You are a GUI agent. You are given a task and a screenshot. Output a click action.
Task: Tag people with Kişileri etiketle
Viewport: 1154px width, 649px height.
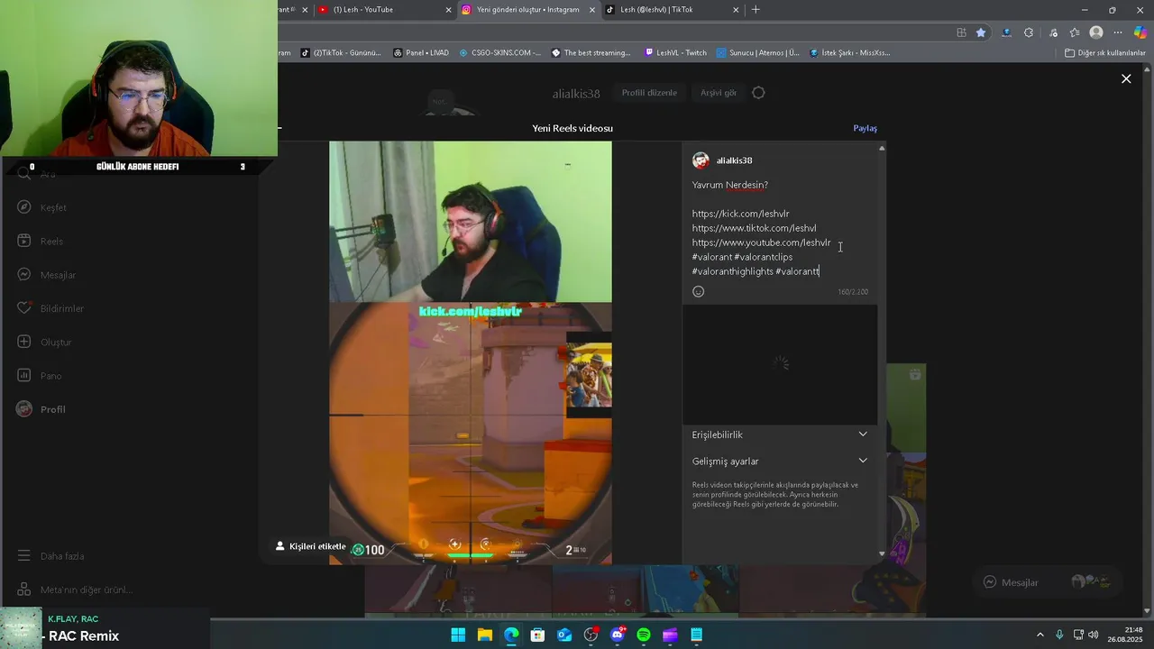coord(311,546)
